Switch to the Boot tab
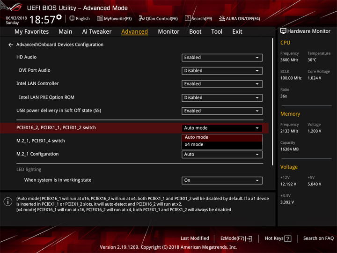This screenshot has height=253, width=337. (x=195, y=32)
